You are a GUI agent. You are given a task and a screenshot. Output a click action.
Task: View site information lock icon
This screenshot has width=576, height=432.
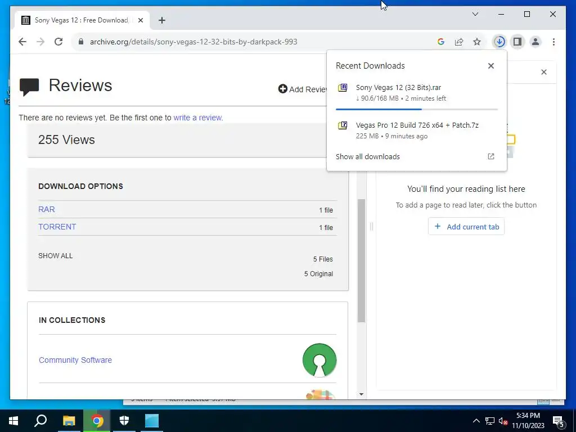tap(81, 42)
